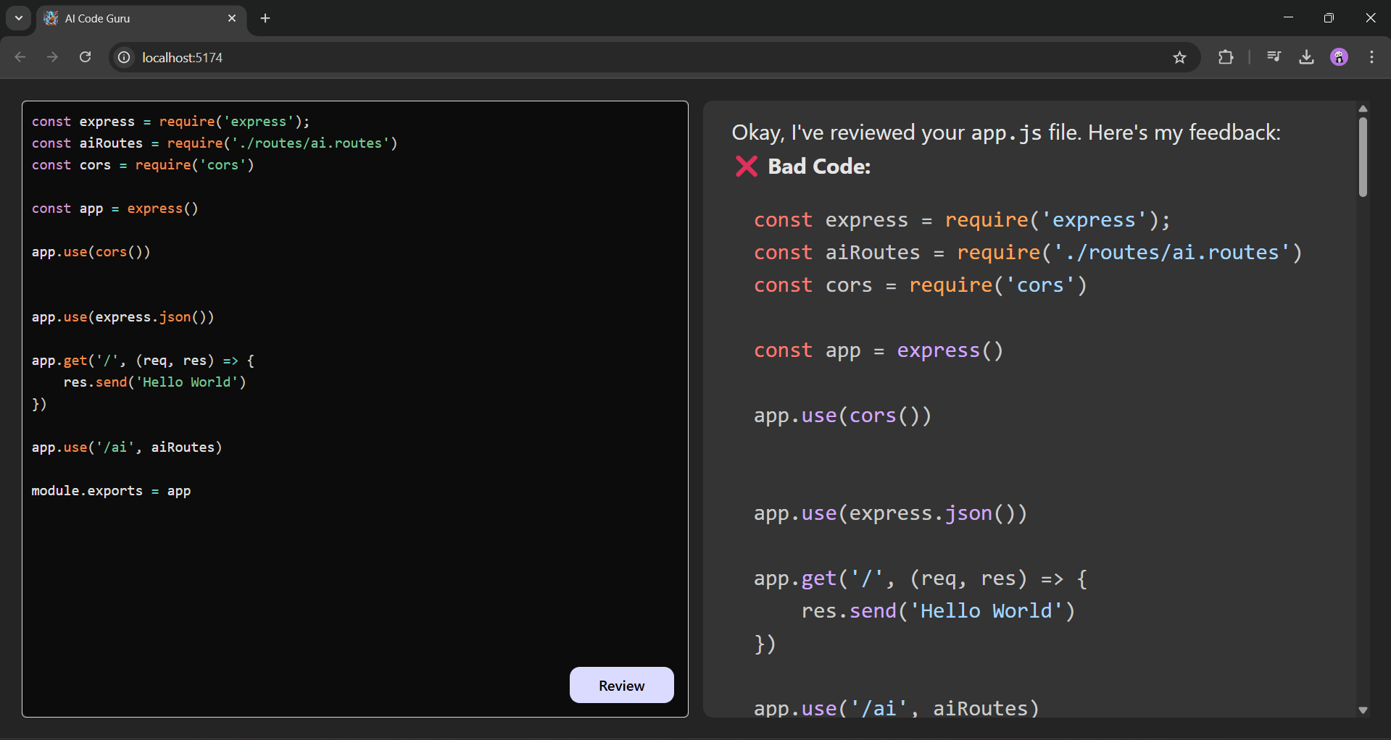Open the tab search chevron

pyautogui.click(x=18, y=18)
